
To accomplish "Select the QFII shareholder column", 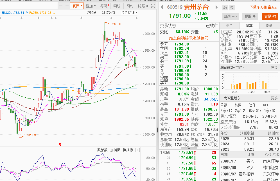I will (267, 105).
